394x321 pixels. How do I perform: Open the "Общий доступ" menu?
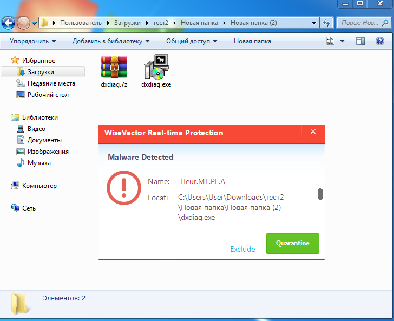(x=192, y=41)
